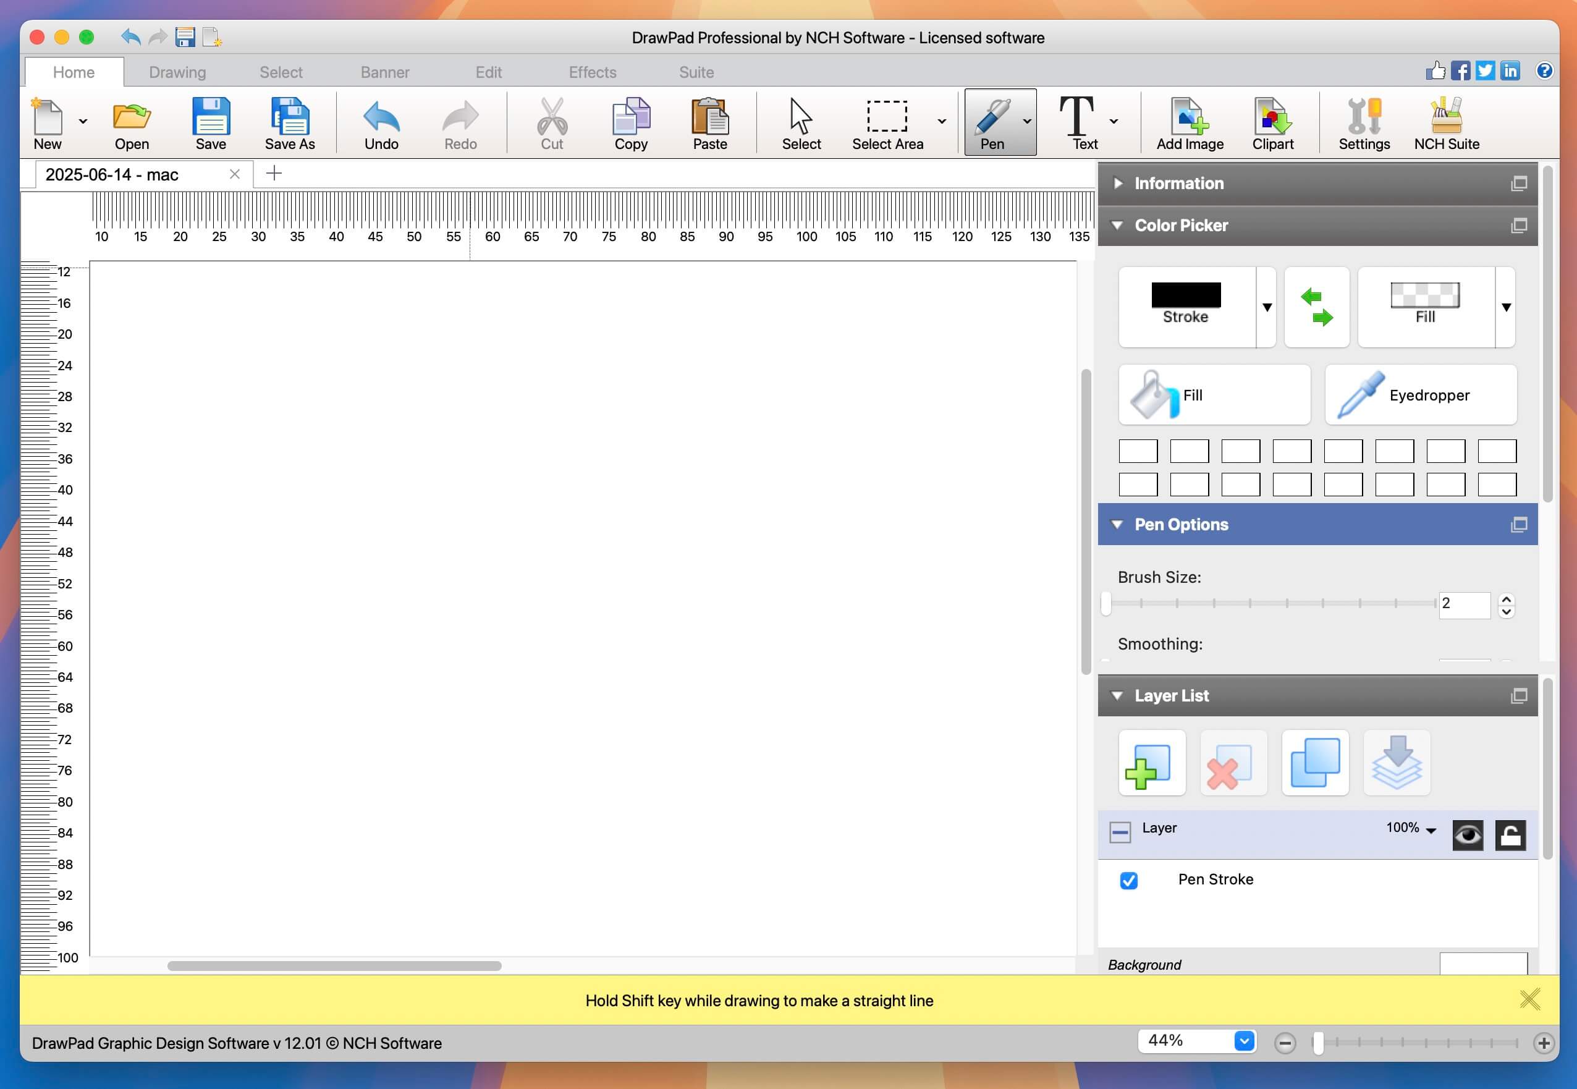This screenshot has width=1577, height=1089.
Task: Open the Stroke color dropdown arrow
Action: [1267, 307]
